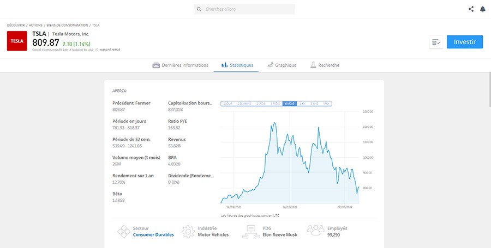The width and height of the screenshot is (491, 248).
Task: Click the BPA value 4.8928
Action: (x=174, y=164)
